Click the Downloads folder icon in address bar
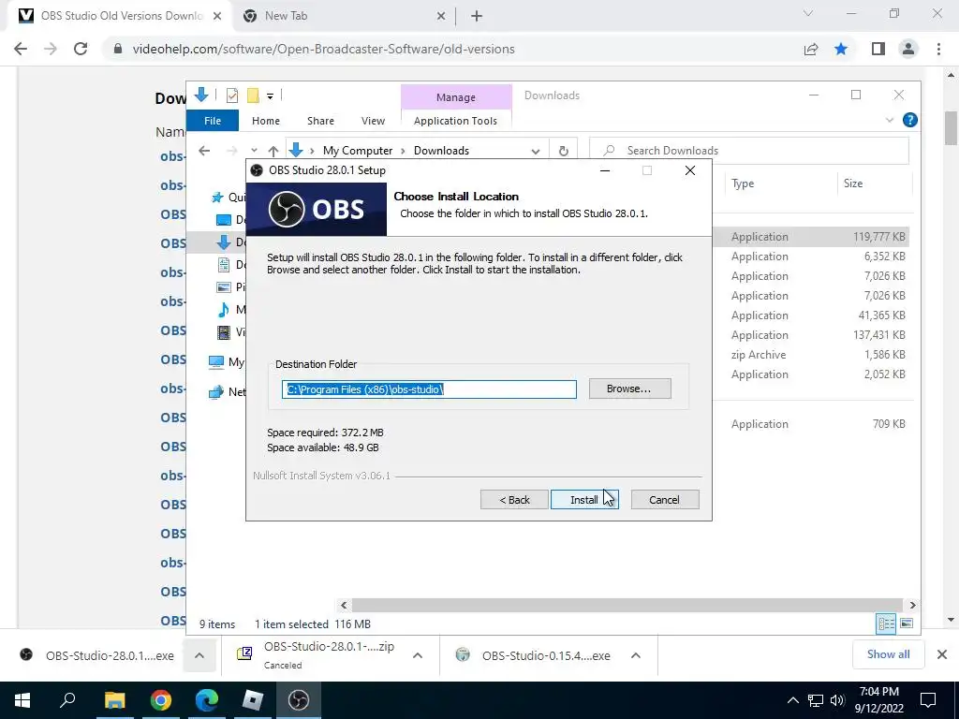This screenshot has height=719, width=959. pos(296,151)
